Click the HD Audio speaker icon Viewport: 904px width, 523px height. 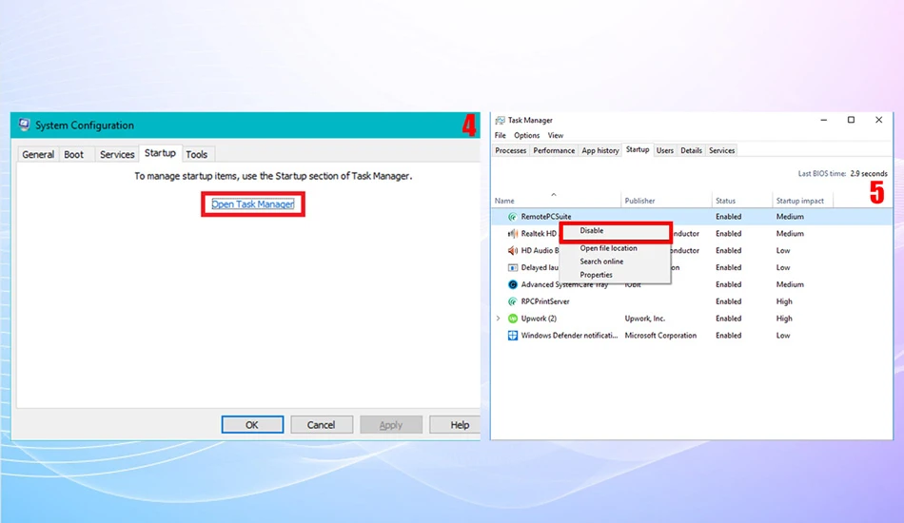[x=513, y=250]
